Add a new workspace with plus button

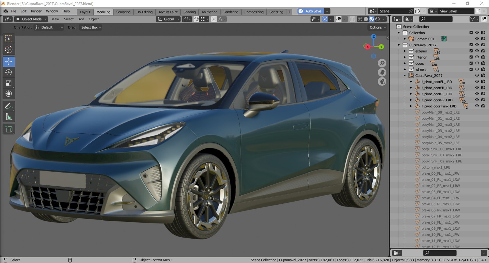[289, 12]
